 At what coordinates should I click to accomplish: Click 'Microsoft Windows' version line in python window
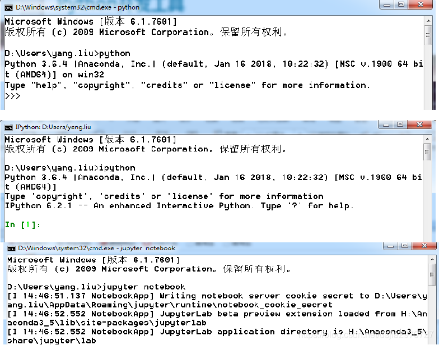coord(91,21)
